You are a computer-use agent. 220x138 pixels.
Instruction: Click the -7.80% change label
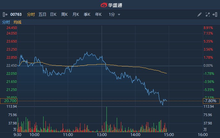[x=211, y=101]
